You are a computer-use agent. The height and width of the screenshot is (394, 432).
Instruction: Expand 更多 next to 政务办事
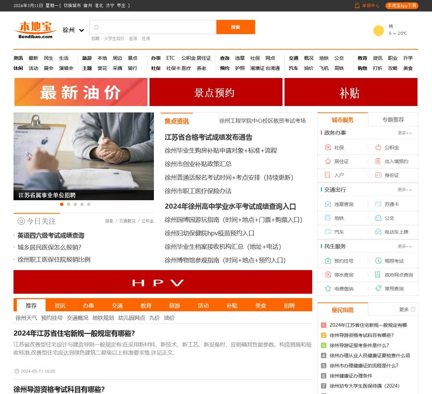tap(404, 133)
